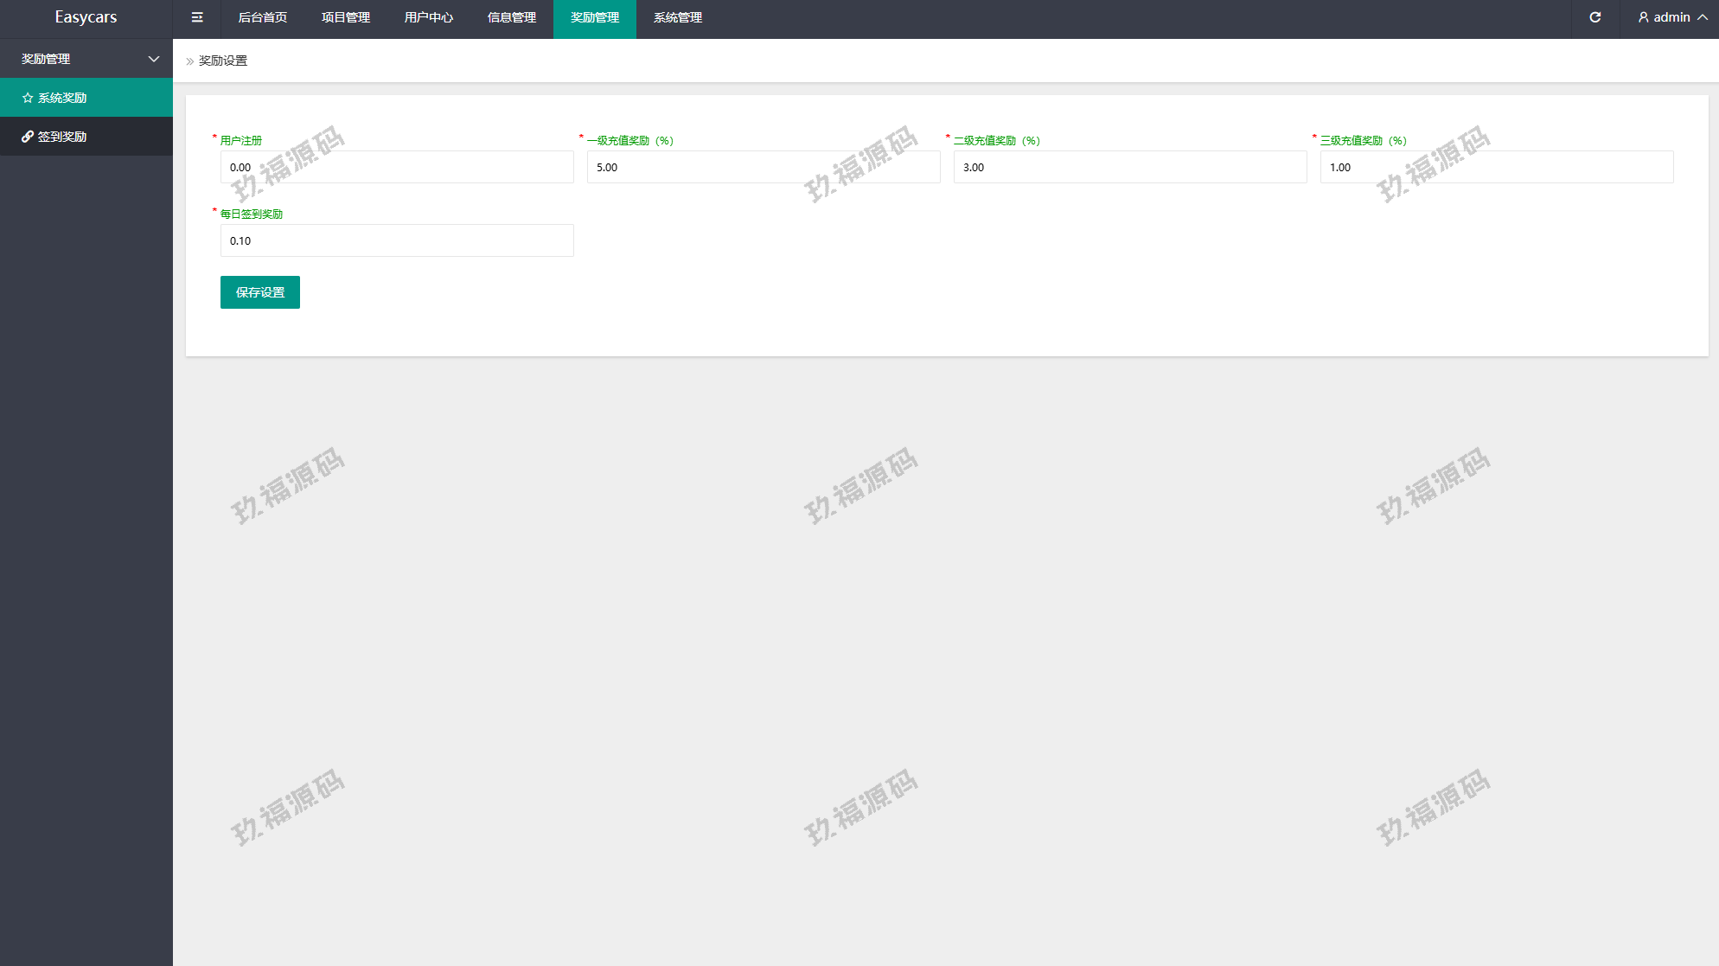This screenshot has height=966, width=1719.
Task: Click the admin user profile icon
Action: click(1643, 17)
